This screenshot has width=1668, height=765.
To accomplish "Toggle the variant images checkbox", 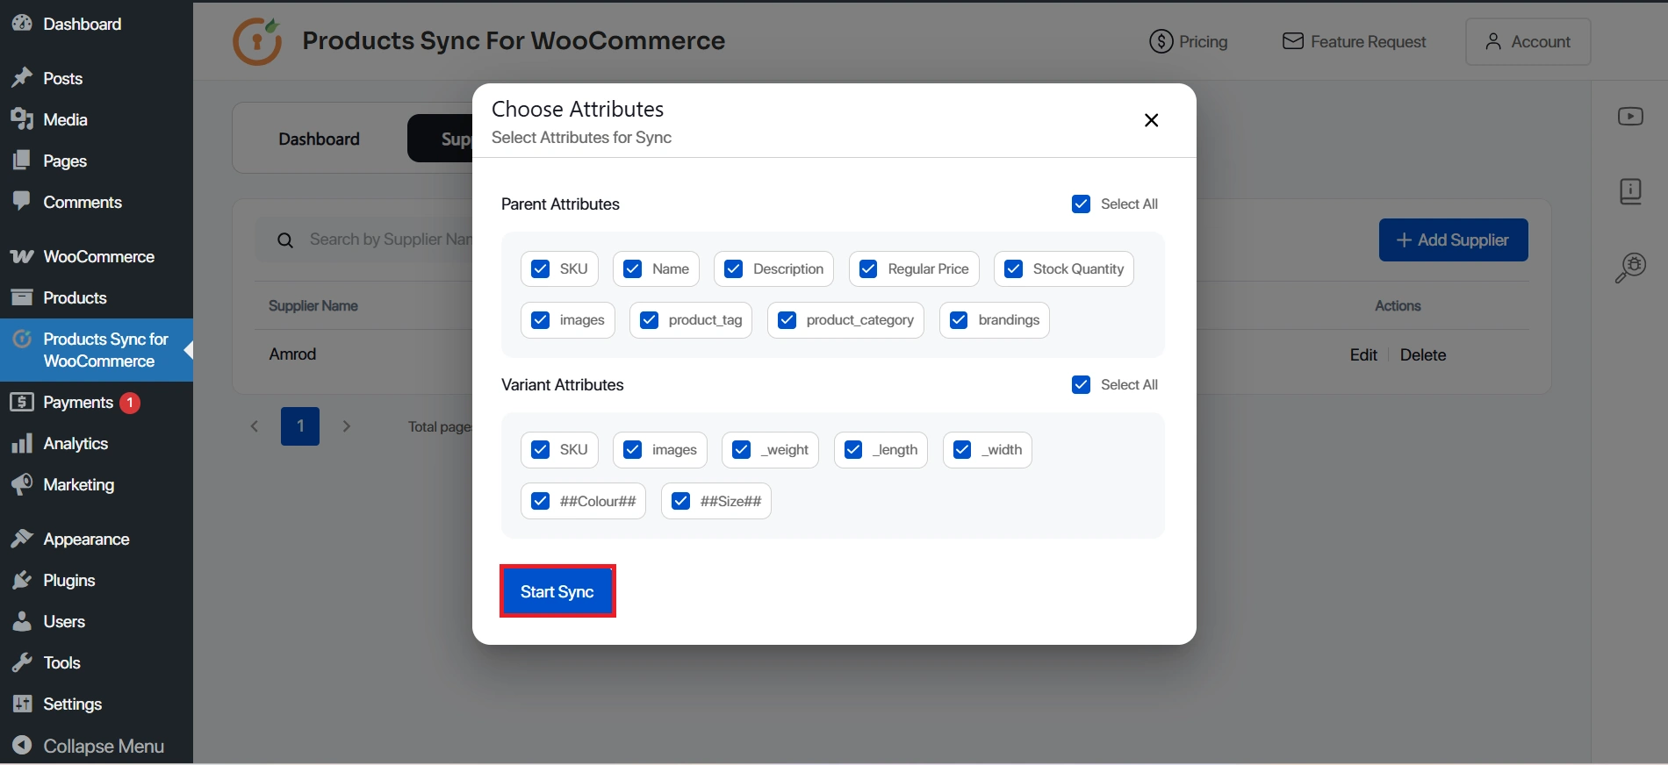I will (632, 449).
